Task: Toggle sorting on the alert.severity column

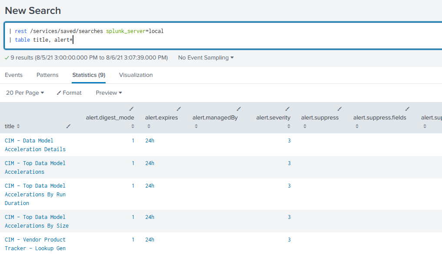Action: pyautogui.click(x=288, y=126)
